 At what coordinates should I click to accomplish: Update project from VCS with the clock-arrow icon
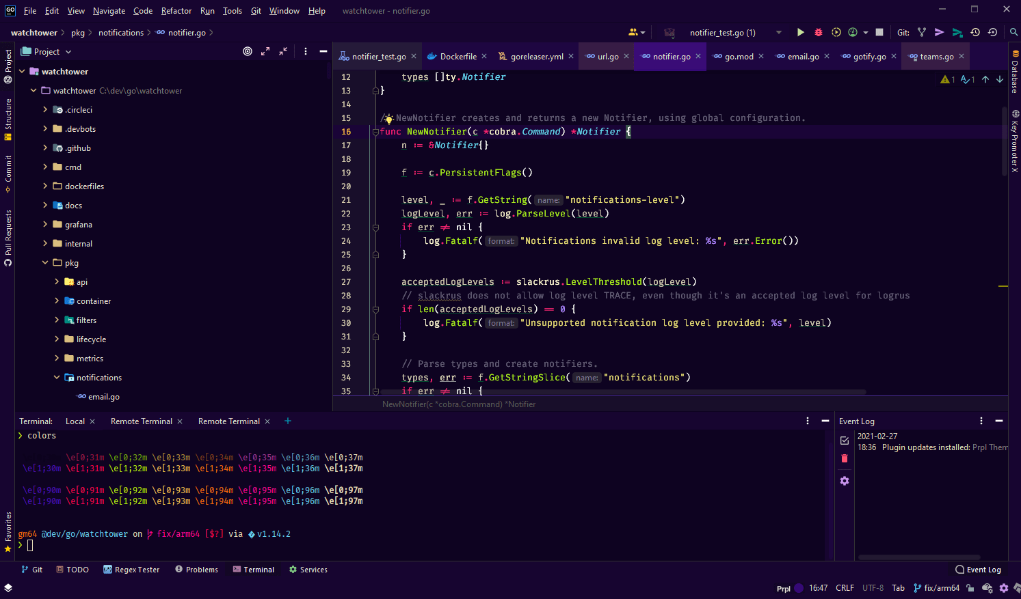[x=976, y=32]
